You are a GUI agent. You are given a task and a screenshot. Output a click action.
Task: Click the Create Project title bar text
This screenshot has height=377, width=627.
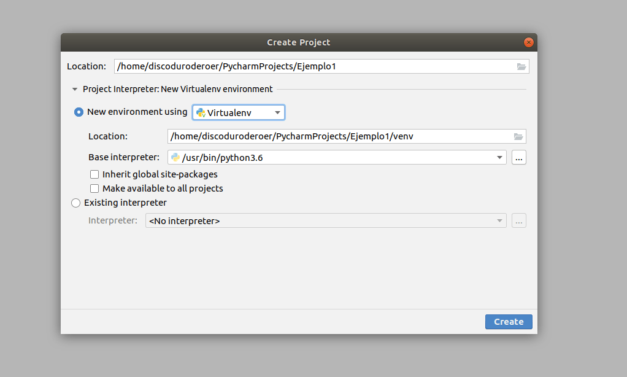click(x=299, y=42)
